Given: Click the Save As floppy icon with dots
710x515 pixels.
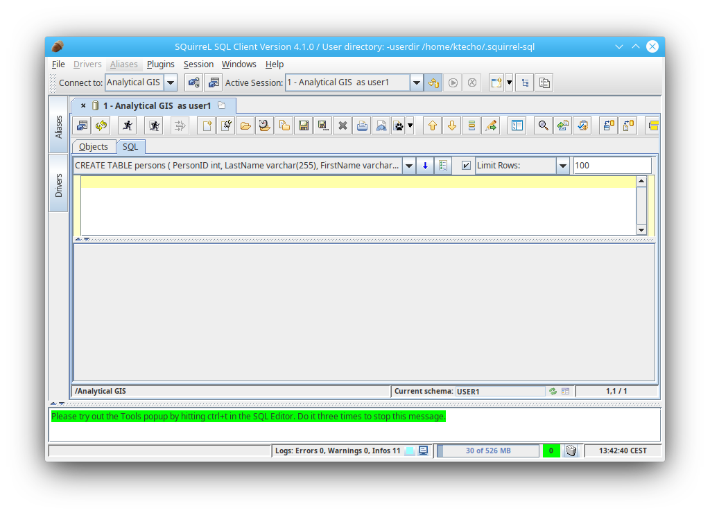Looking at the screenshot, I should click(x=323, y=125).
